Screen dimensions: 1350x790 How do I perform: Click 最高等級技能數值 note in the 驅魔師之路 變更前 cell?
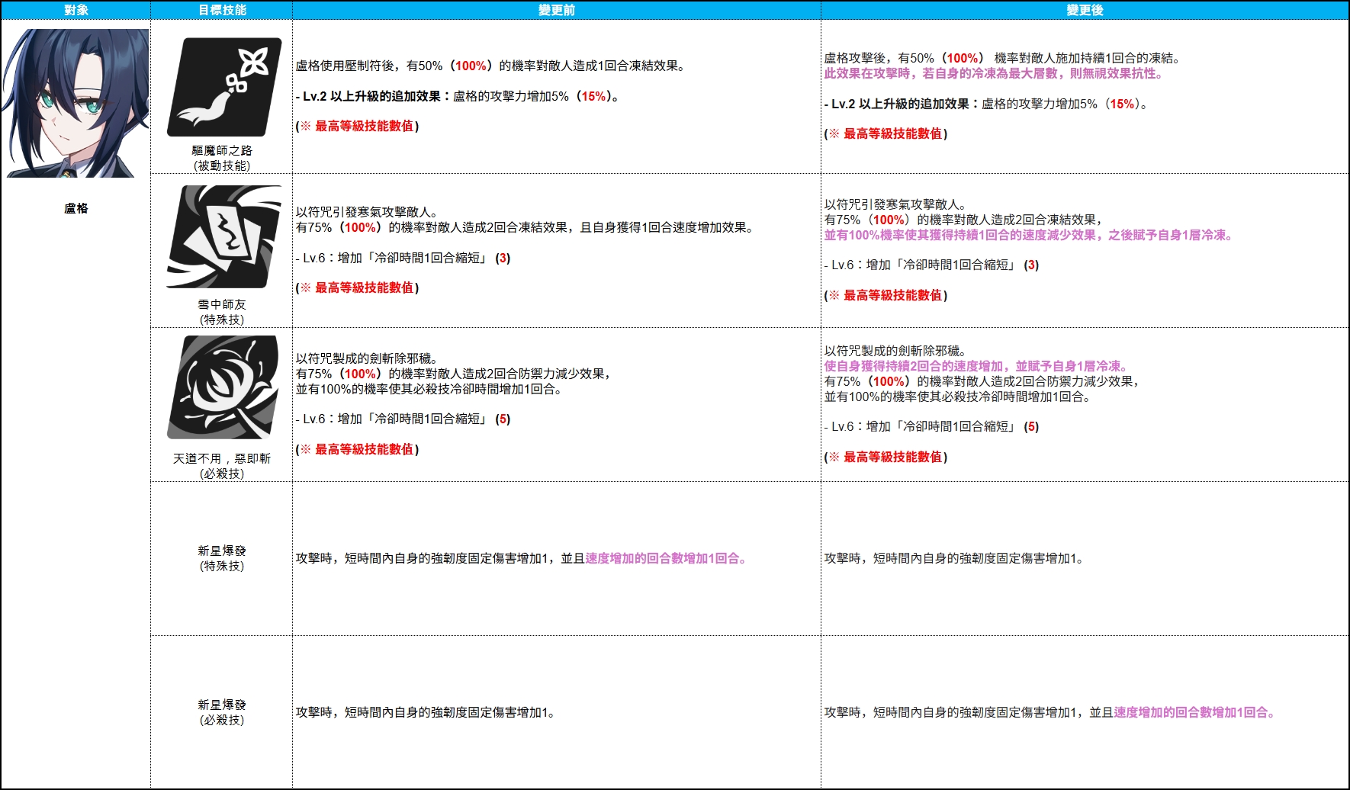click(358, 126)
